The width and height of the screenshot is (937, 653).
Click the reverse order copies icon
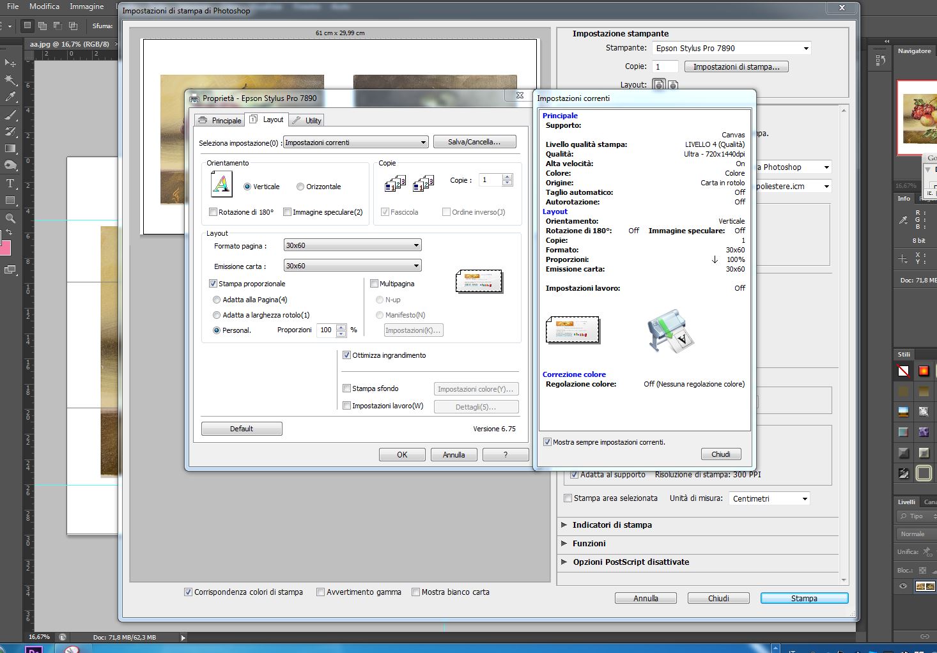point(424,184)
